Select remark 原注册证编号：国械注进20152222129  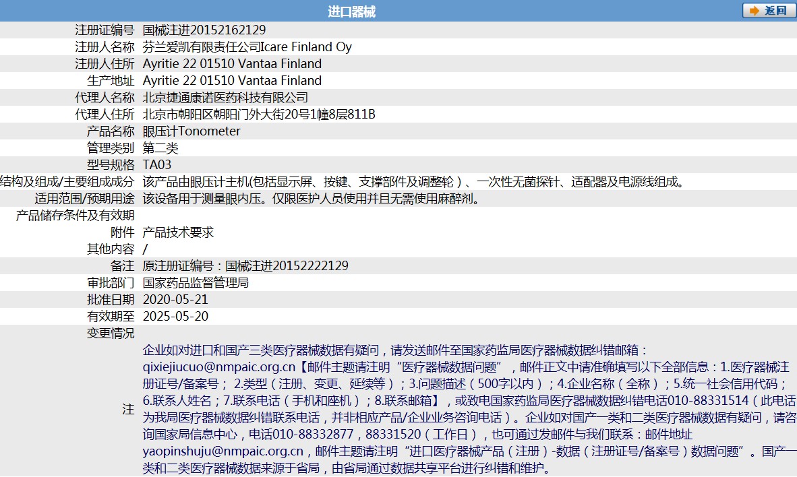pos(245,265)
